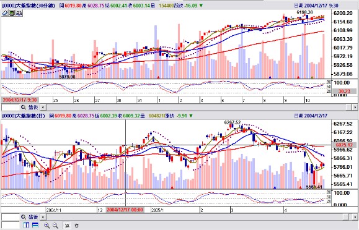Image resolution: width=359 pixels, height=230 pixels.
Task: Click the 6009.32 close value in daily header
Action: (131, 116)
